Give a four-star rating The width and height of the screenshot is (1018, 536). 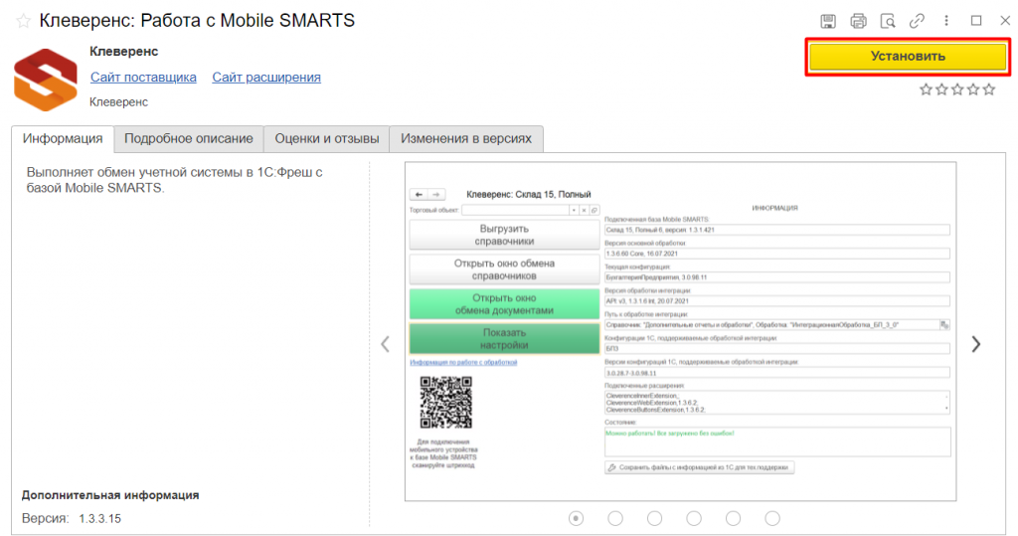point(973,89)
